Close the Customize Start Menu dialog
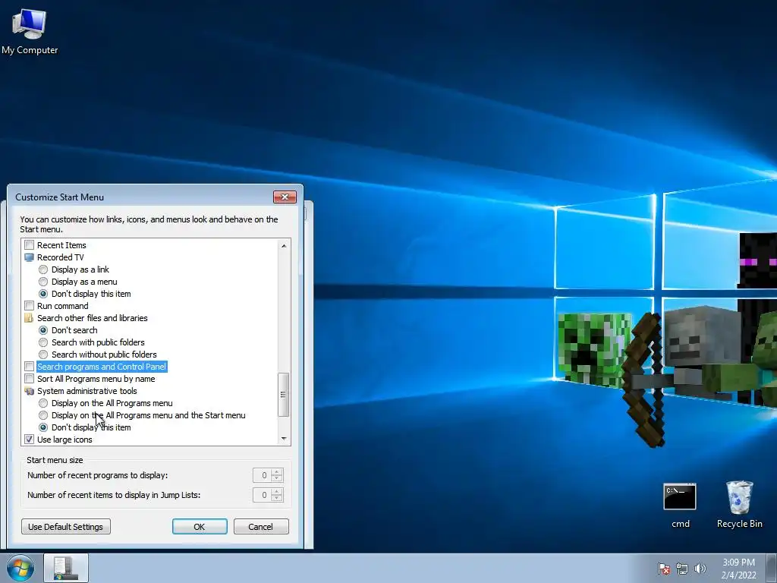 click(x=285, y=197)
